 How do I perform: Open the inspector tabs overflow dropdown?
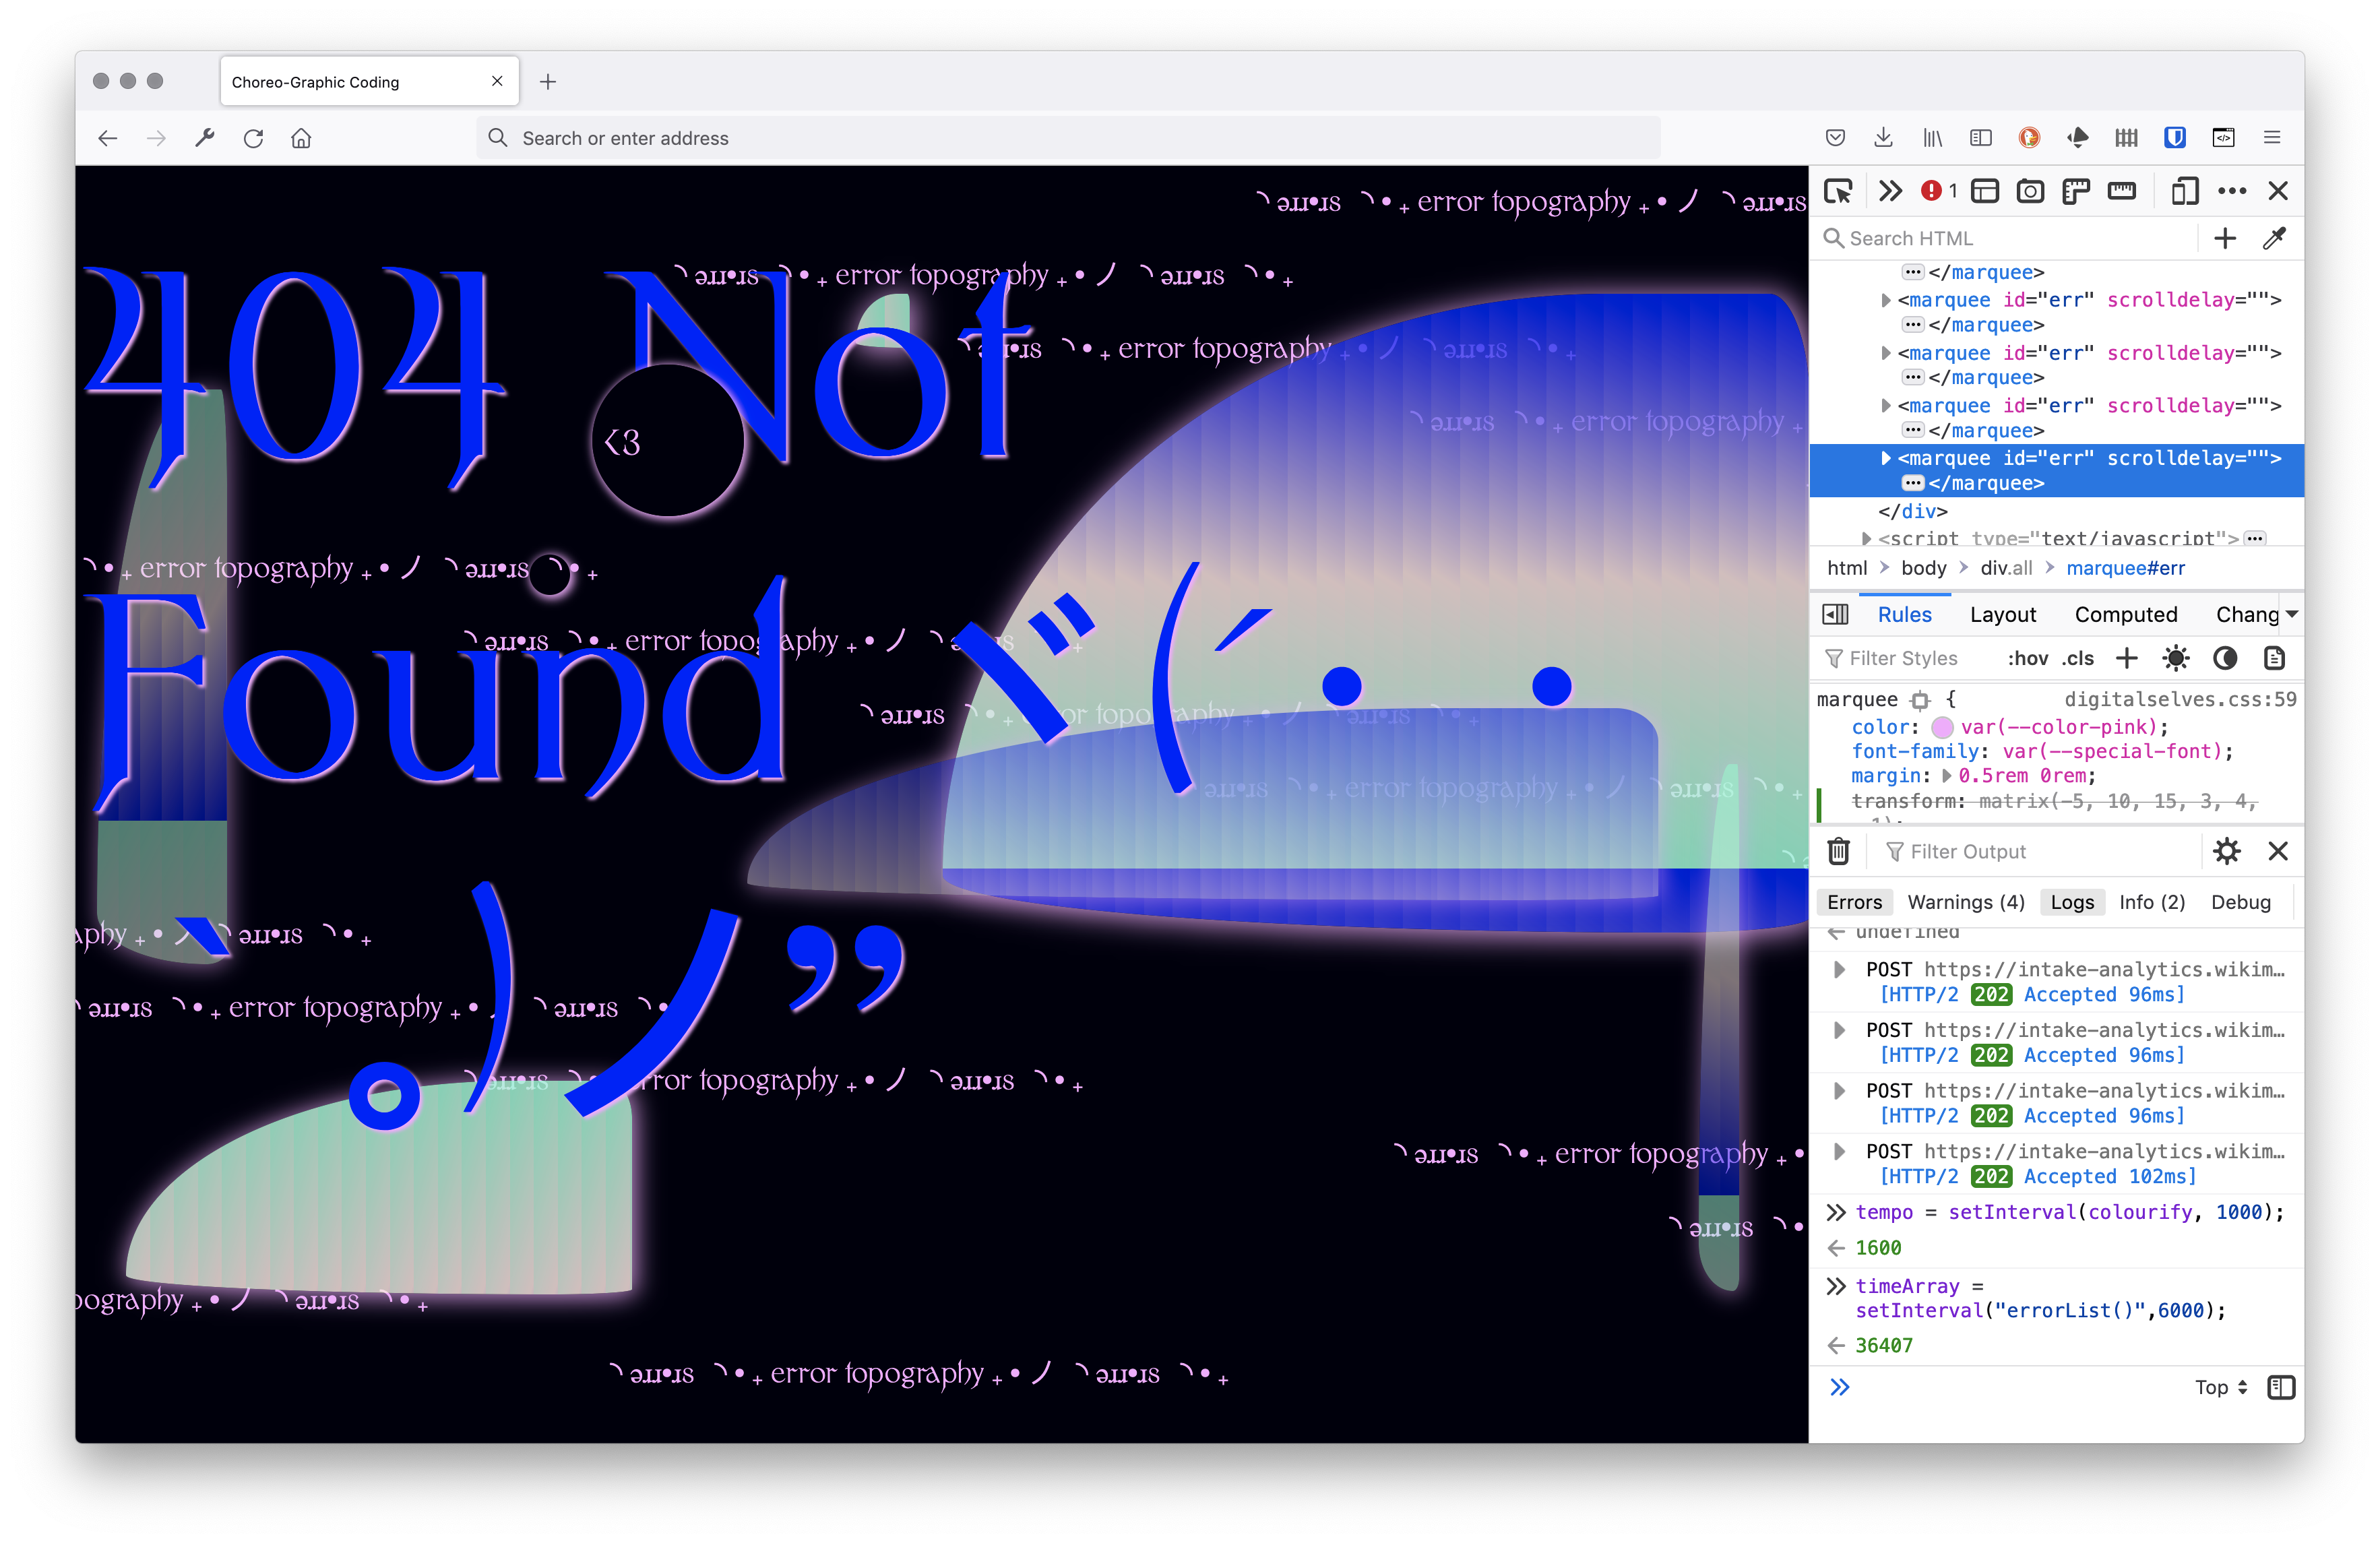click(2291, 614)
